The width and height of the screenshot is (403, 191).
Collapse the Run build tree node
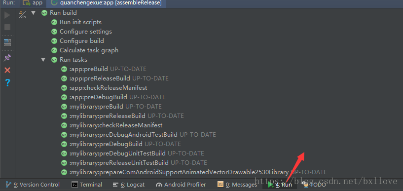33,13
